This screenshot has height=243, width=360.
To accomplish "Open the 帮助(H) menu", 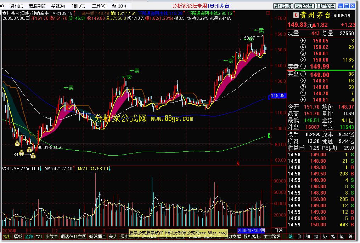I will point(119,6).
